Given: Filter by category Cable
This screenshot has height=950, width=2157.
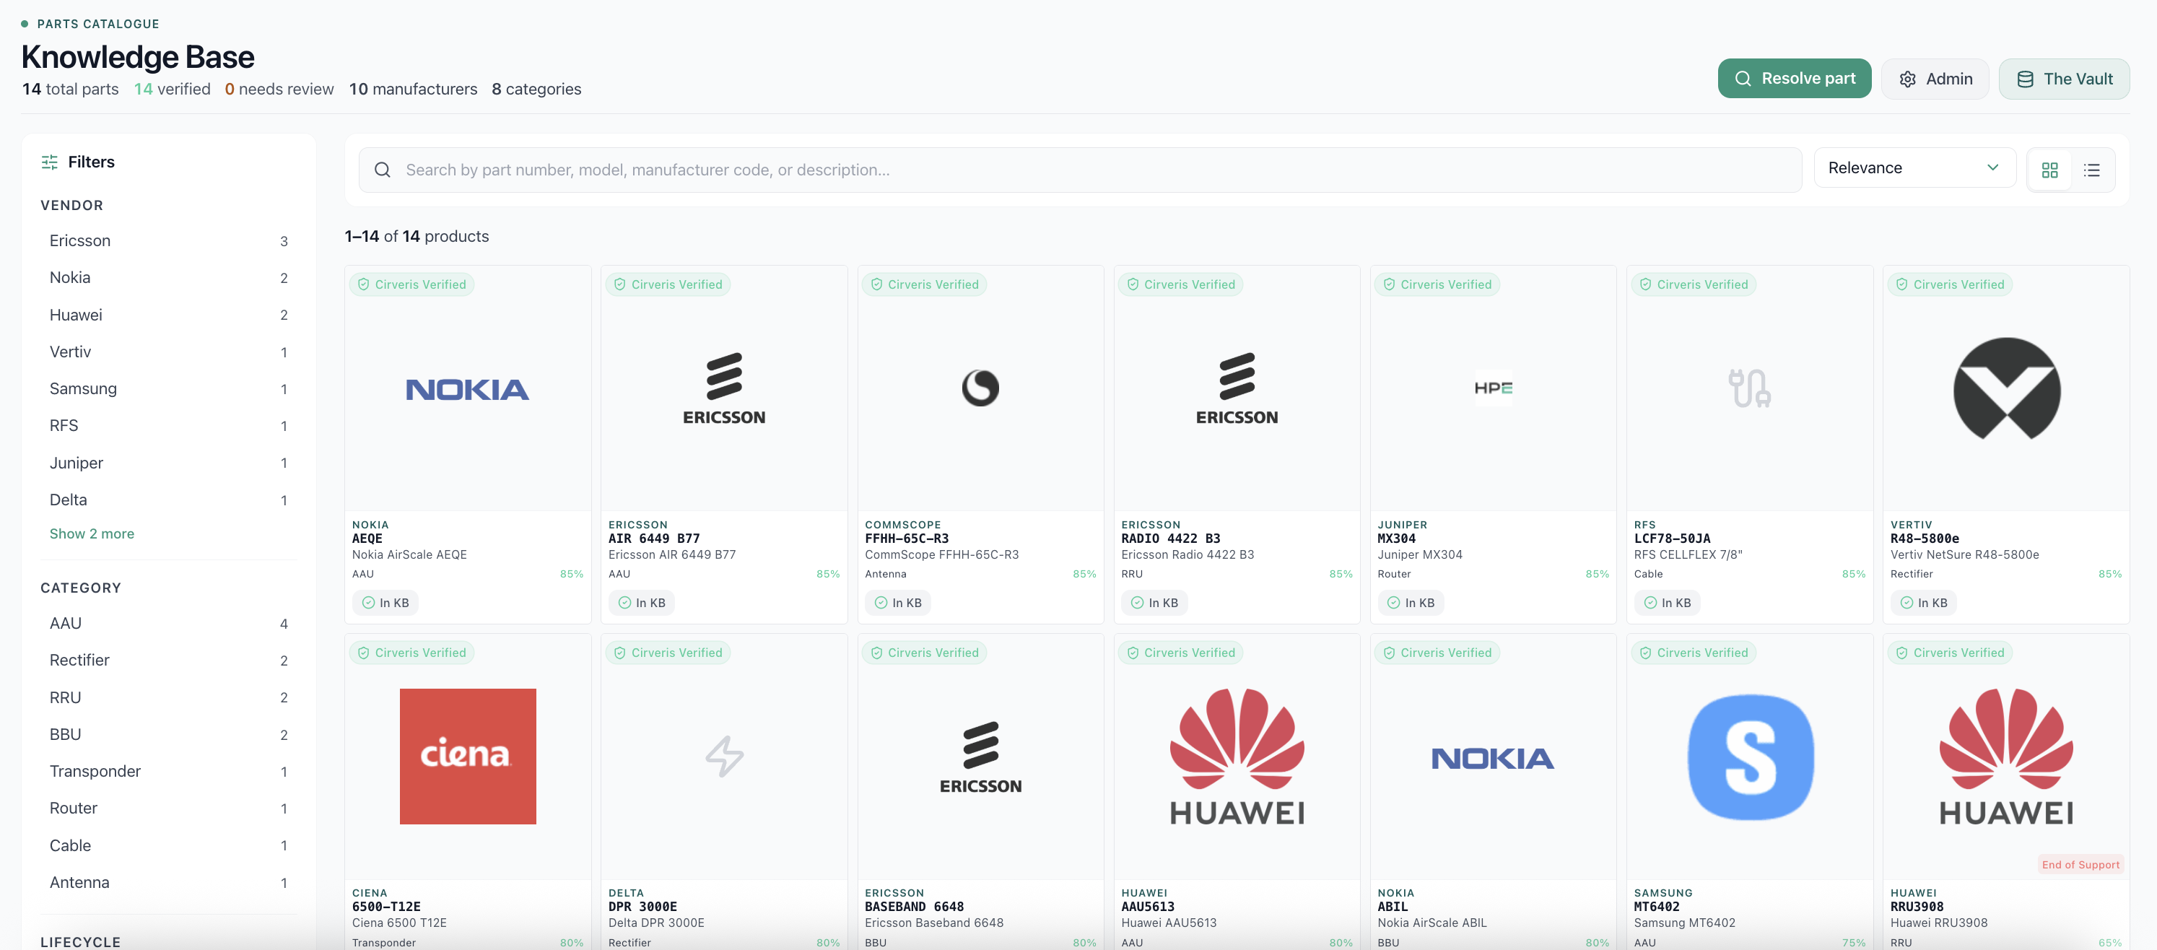Looking at the screenshot, I should (x=168, y=845).
